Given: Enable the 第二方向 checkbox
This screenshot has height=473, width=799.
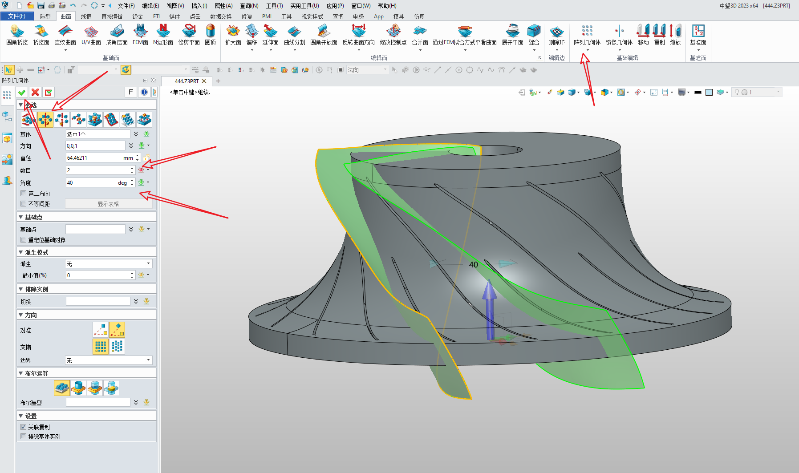Looking at the screenshot, I should coord(24,194).
